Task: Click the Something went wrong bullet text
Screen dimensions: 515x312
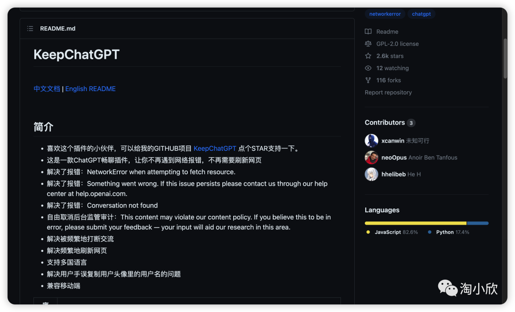Action: coord(187,188)
